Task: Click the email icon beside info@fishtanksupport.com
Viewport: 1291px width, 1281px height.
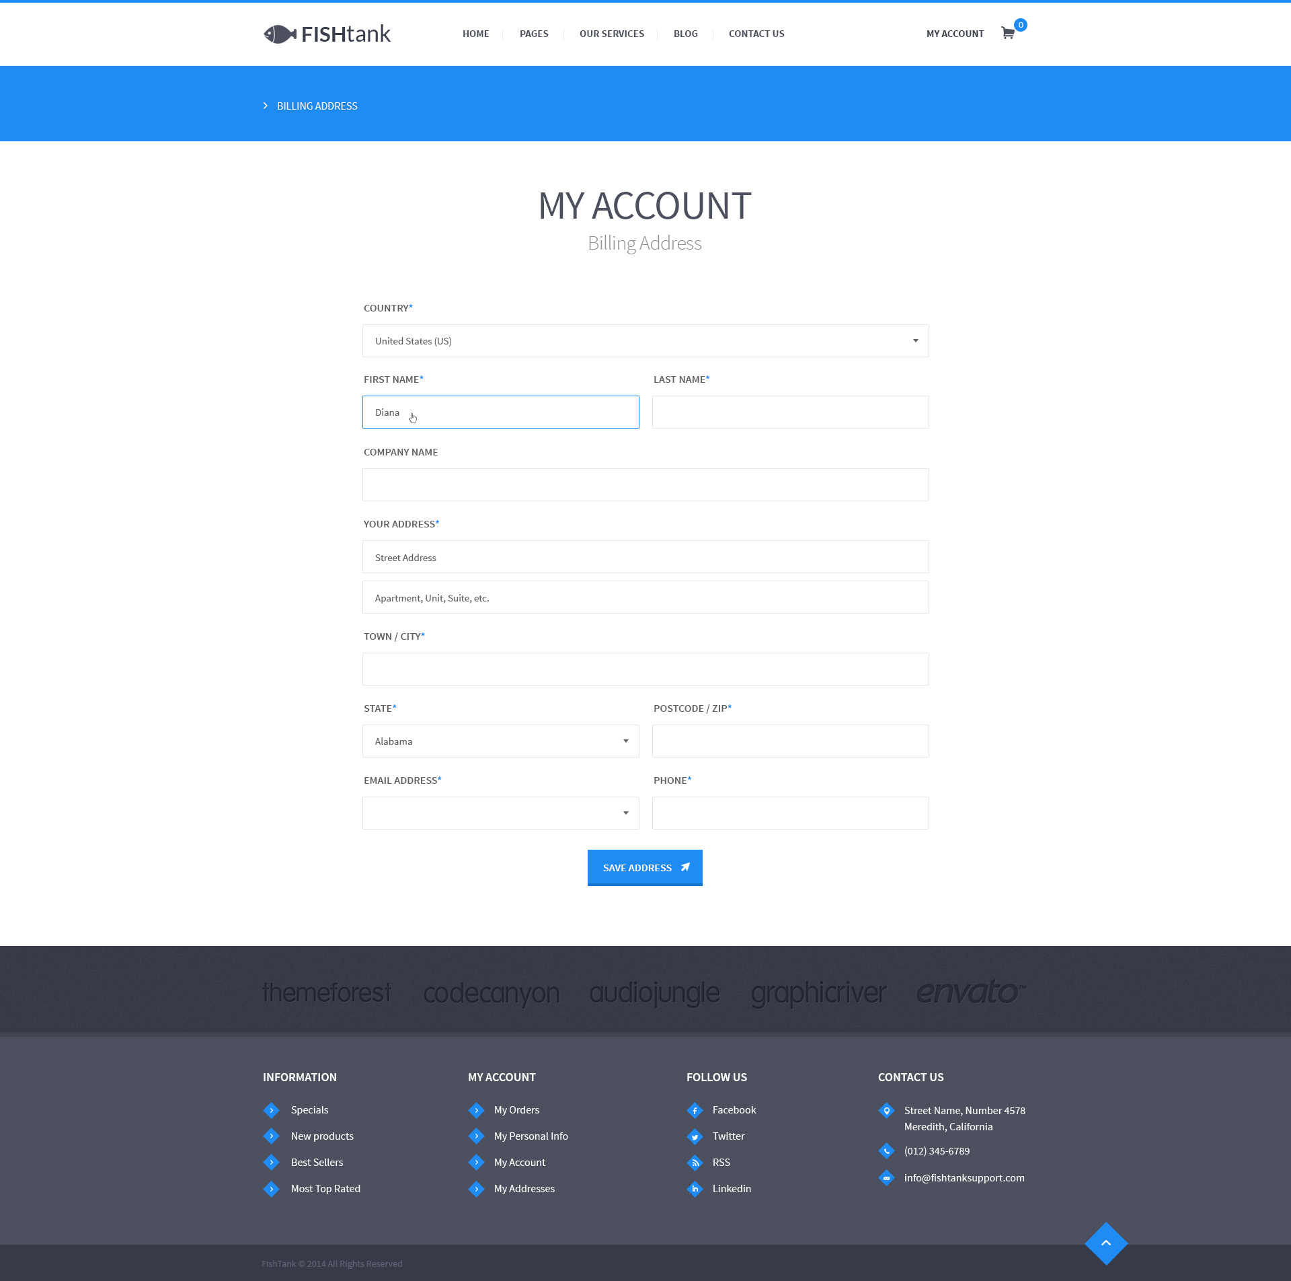Action: pyautogui.click(x=886, y=1178)
